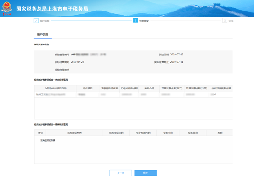
Task: Click the 上一步 previous step button
Action: (121, 173)
